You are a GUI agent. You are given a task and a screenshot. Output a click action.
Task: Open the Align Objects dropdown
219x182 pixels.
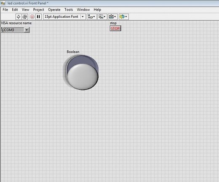[x=91, y=17]
